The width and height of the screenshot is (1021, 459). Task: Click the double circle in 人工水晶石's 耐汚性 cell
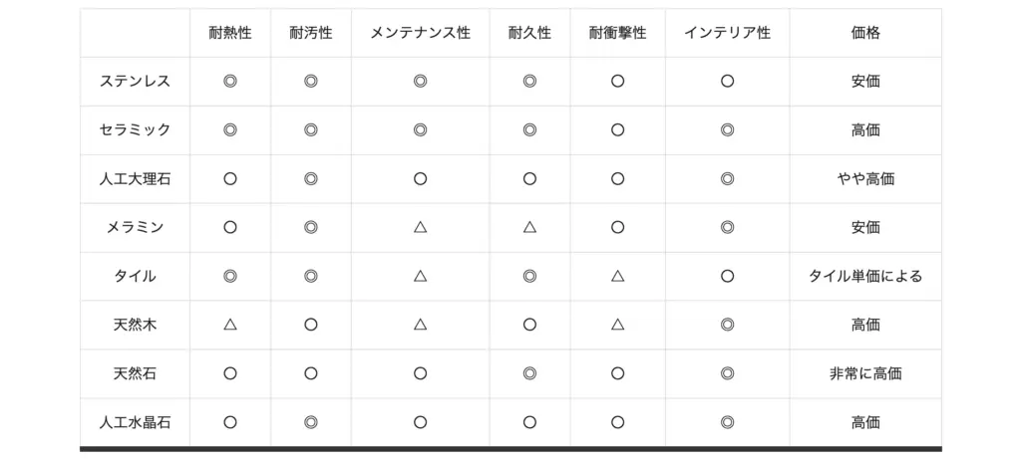pyautogui.click(x=310, y=422)
